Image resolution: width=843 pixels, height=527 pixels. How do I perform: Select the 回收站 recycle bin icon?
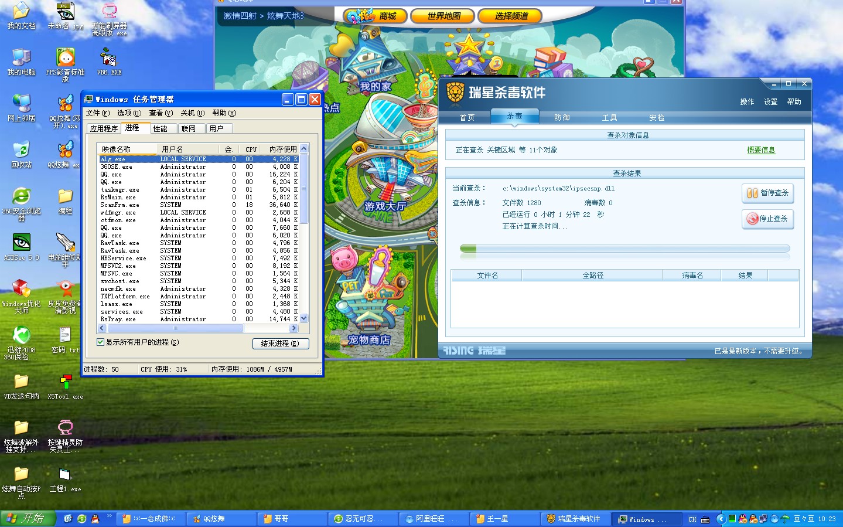[x=21, y=154]
